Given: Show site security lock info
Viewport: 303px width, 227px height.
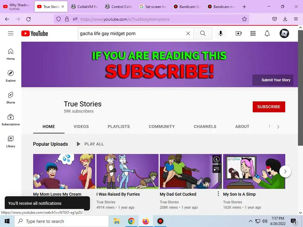Looking at the screenshot, I should coord(67,19).
